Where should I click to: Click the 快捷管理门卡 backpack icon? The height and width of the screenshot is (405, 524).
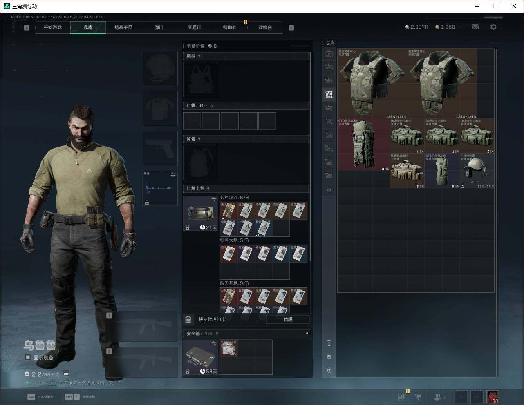[188, 319]
